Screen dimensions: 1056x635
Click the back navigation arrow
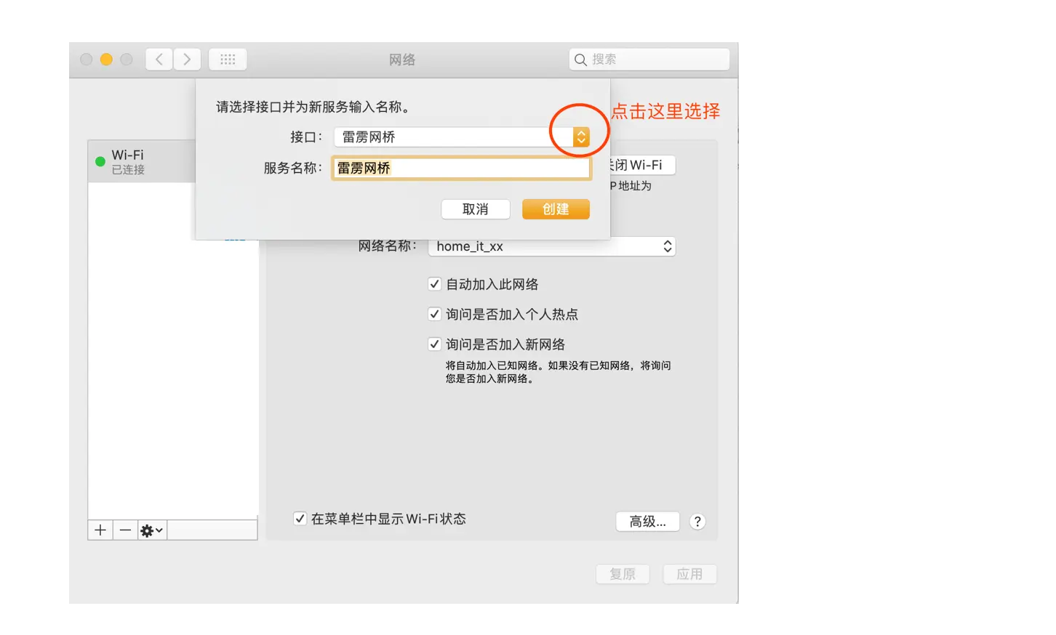[x=159, y=59]
